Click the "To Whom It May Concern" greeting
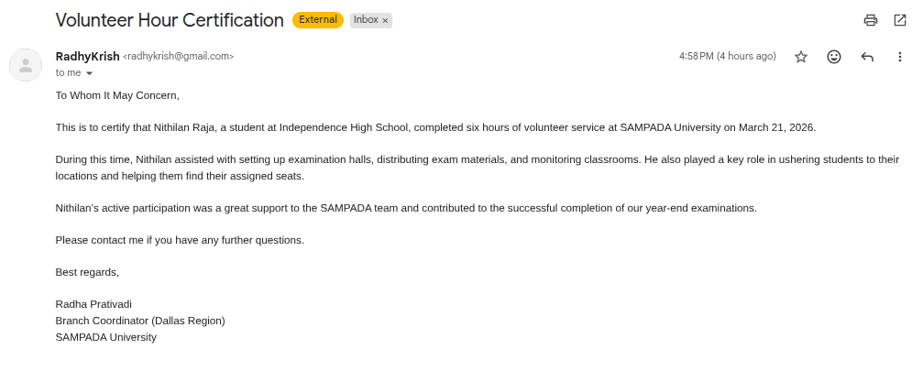Screen dimensions: 912x371 (117, 95)
